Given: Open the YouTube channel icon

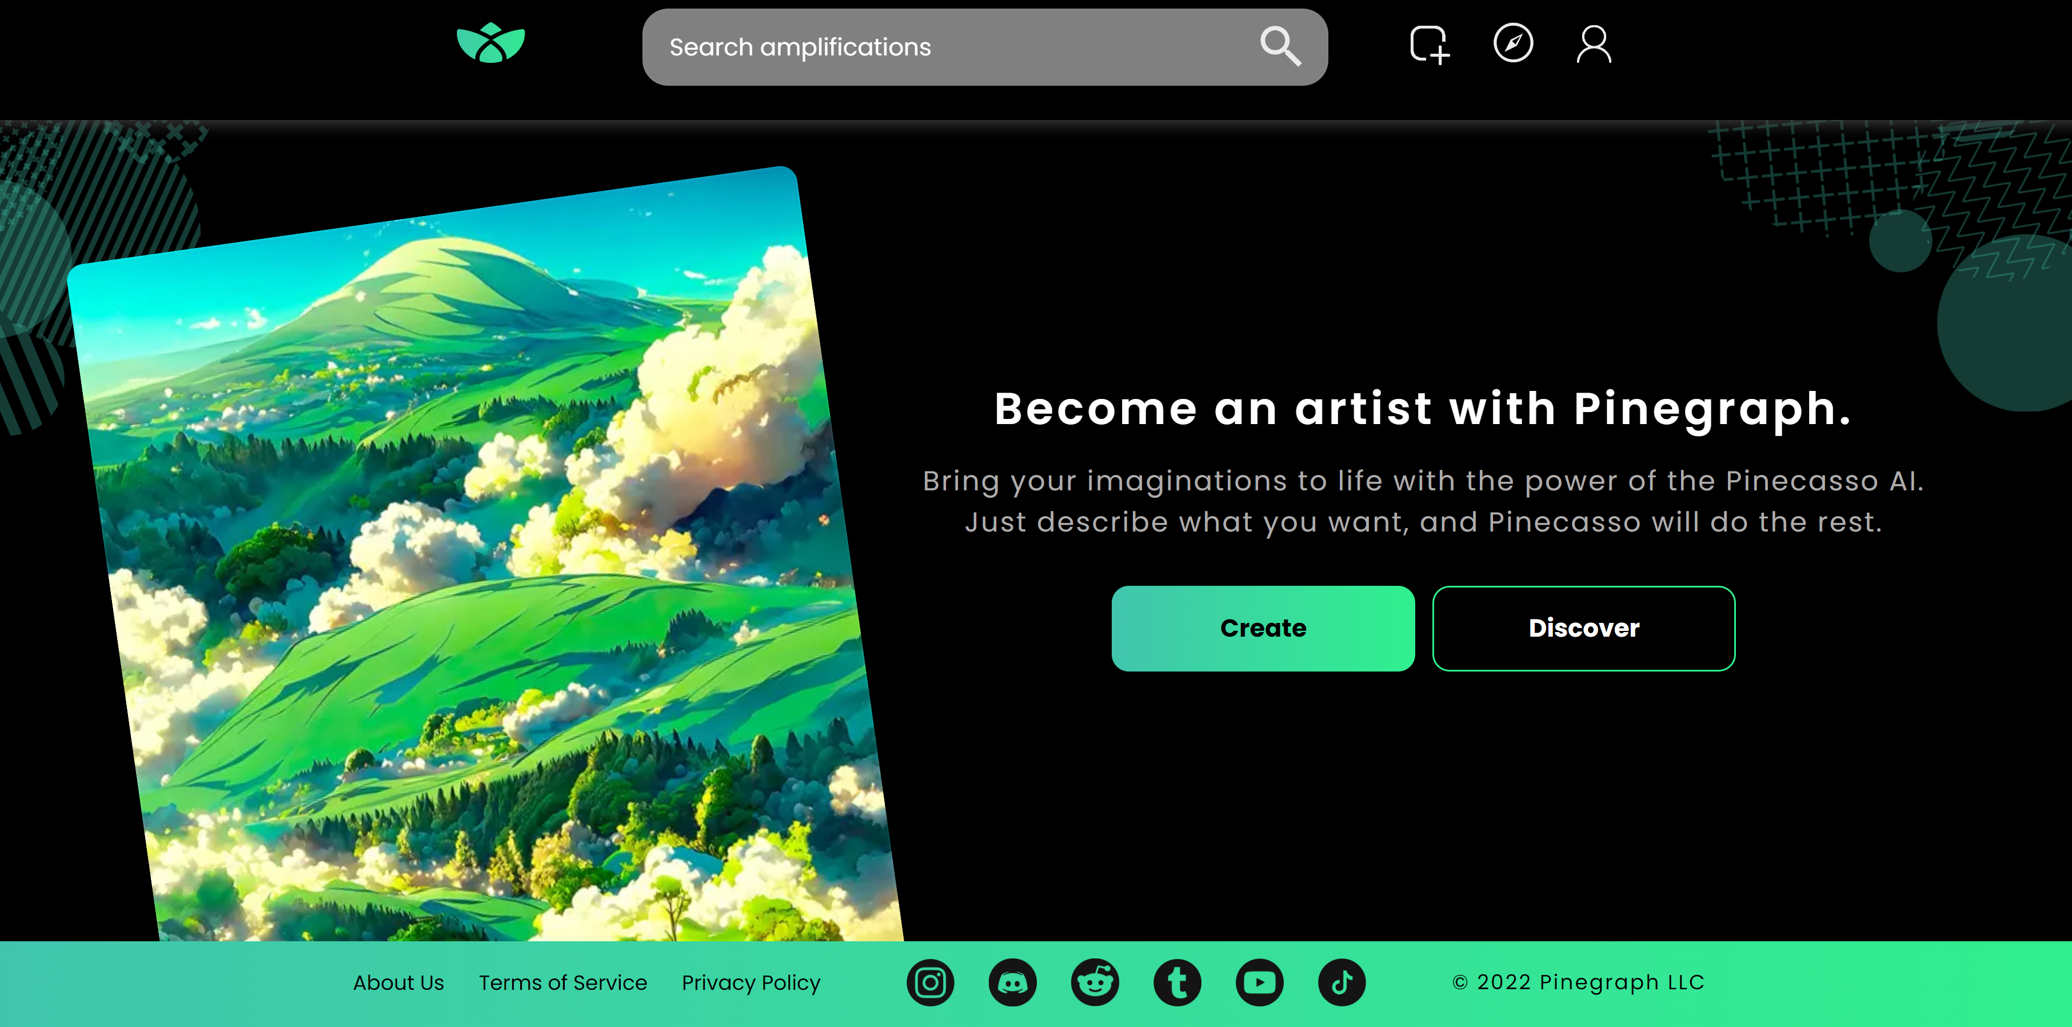Looking at the screenshot, I should [1260, 982].
